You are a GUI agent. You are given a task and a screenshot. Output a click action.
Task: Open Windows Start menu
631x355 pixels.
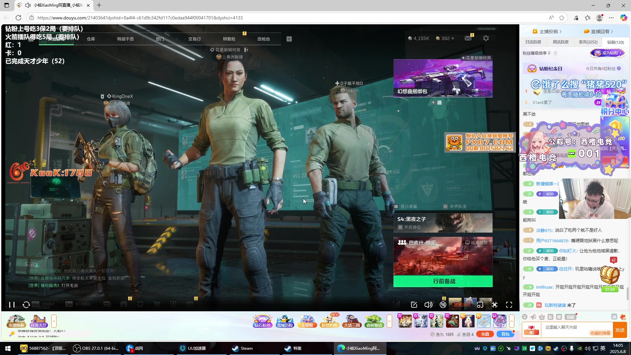tap(8, 348)
